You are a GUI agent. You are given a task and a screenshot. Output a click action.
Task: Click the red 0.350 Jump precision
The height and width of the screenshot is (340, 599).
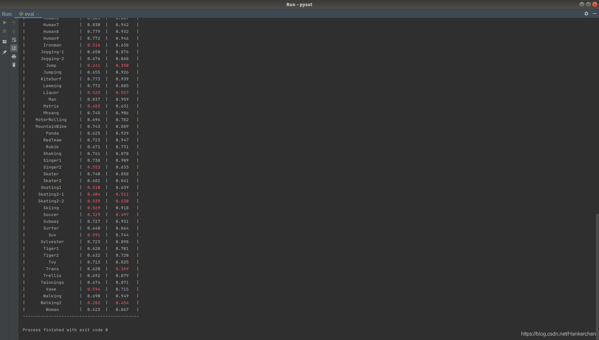(122, 66)
